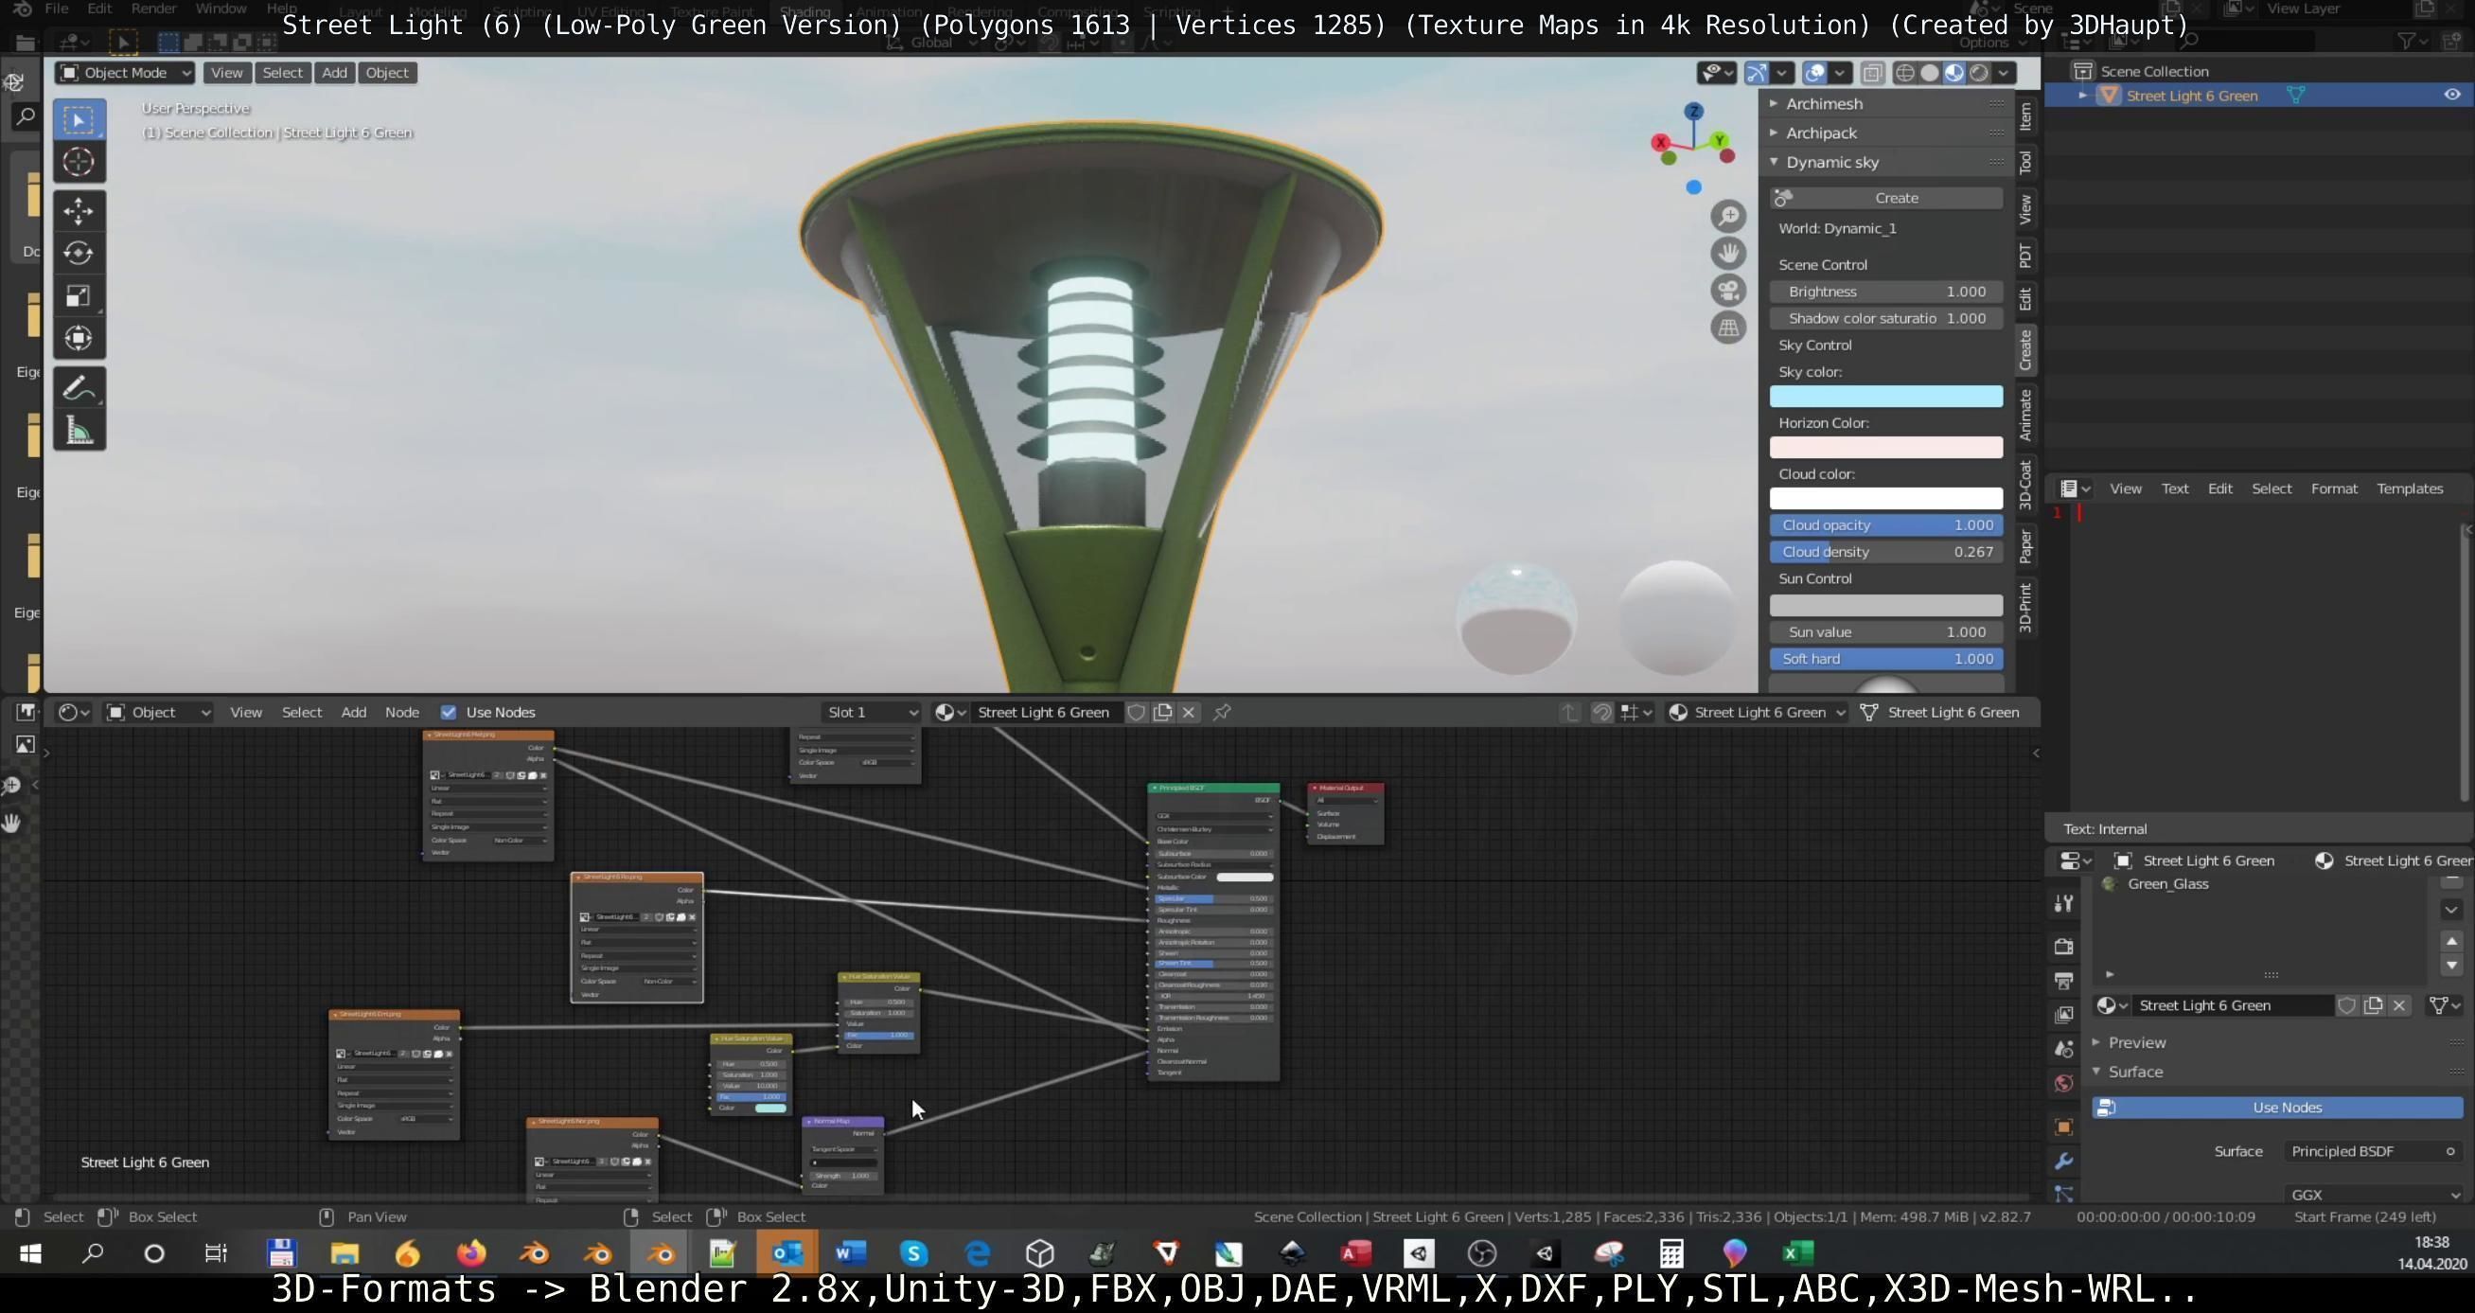
Task: Open the Object Mode dropdown
Action: (x=125, y=72)
